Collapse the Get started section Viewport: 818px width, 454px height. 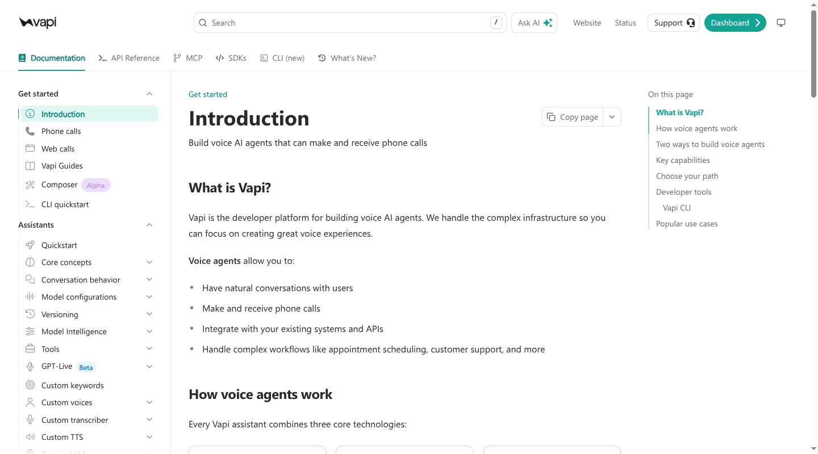(149, 94)
